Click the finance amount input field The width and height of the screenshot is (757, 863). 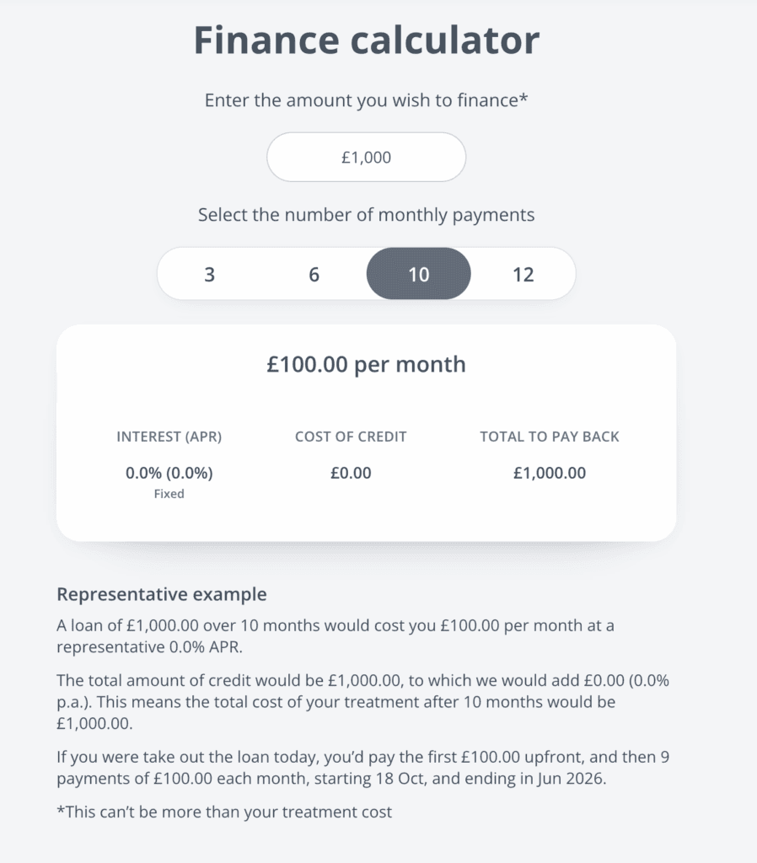(366, 157)
